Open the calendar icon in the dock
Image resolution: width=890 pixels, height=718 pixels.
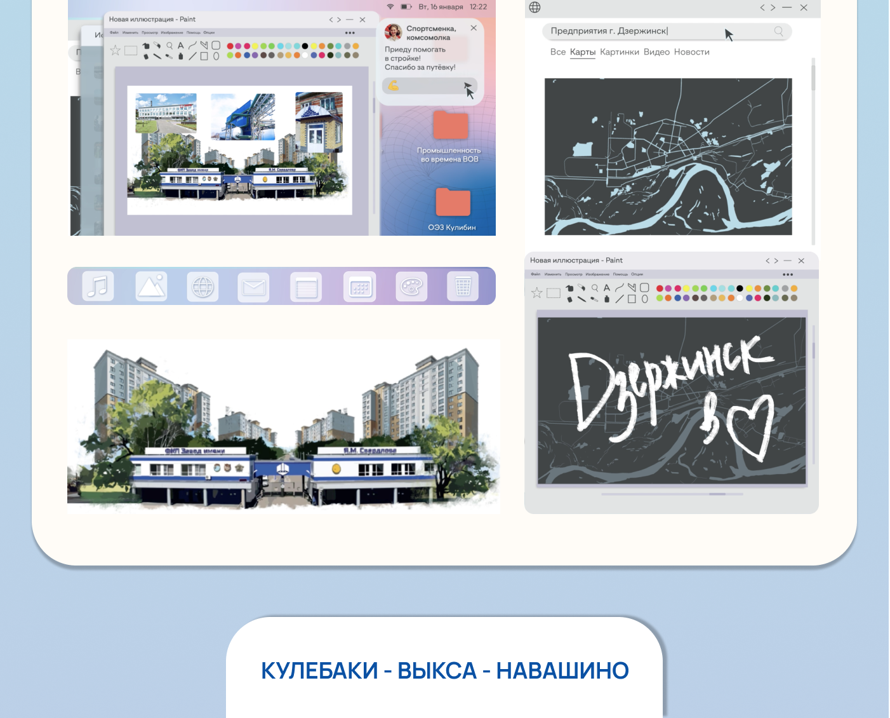(360, 287)
